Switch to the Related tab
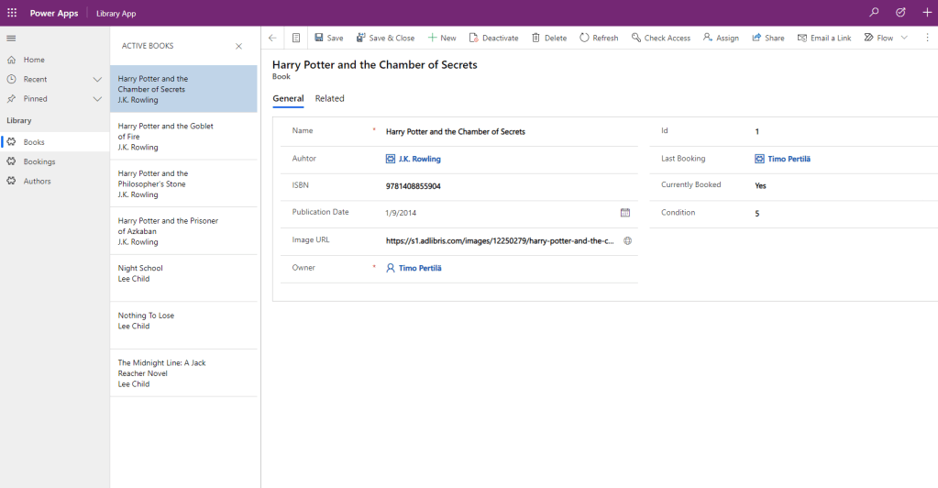938x488 pixels. click(x=329, y=98)
